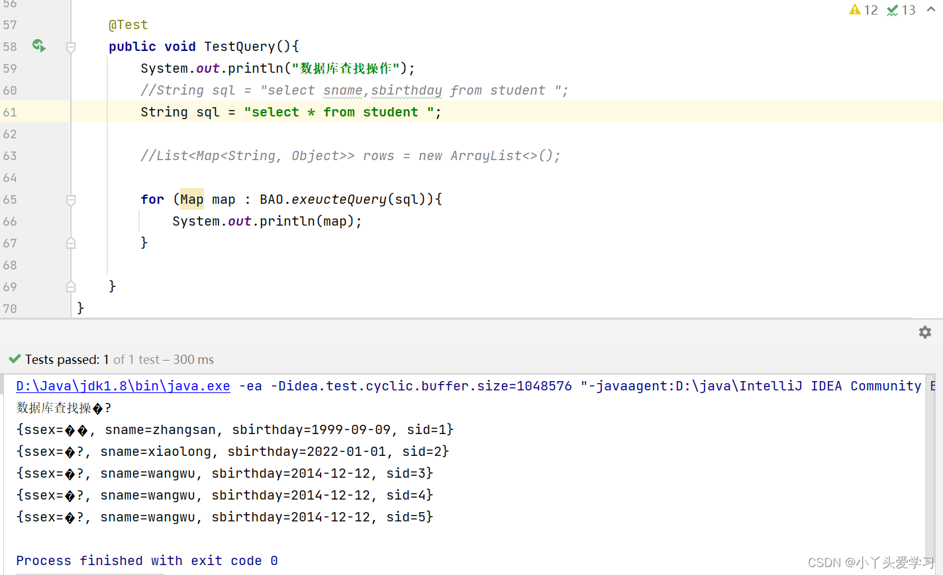Select line number 61 in the gutter
Viewport: 943px width, 575px height.
point(10,112)
